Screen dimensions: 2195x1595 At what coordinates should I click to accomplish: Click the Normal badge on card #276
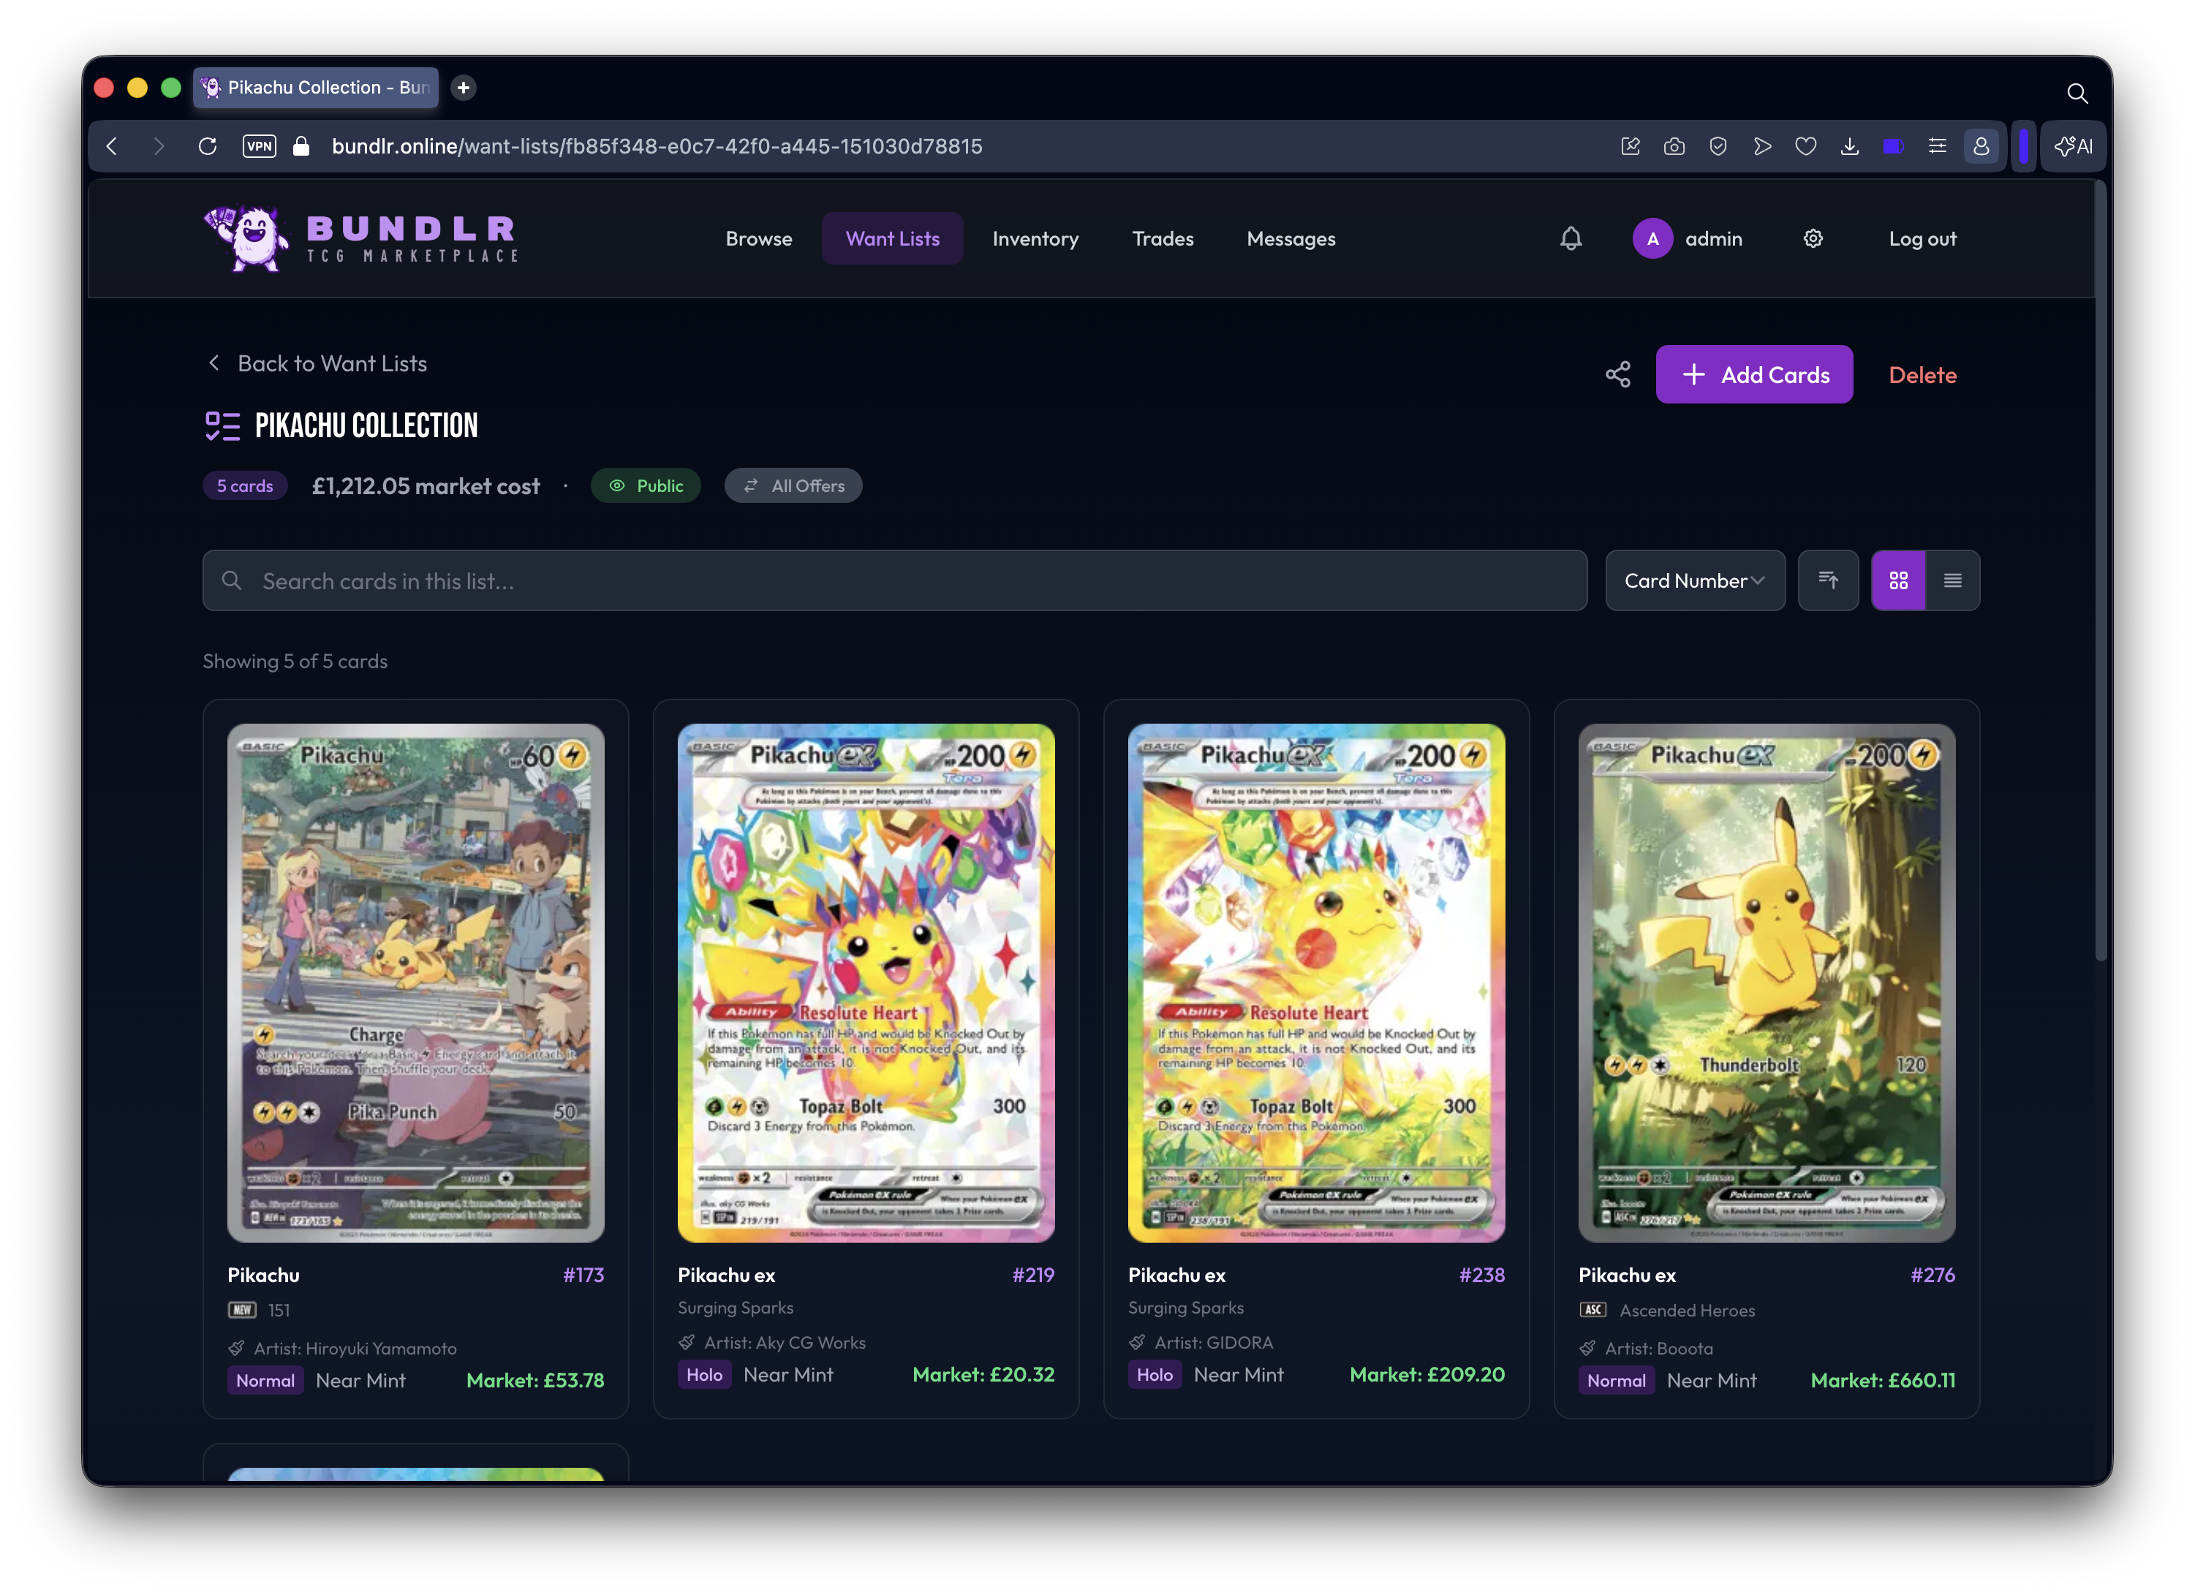tap(1615, 1380)
